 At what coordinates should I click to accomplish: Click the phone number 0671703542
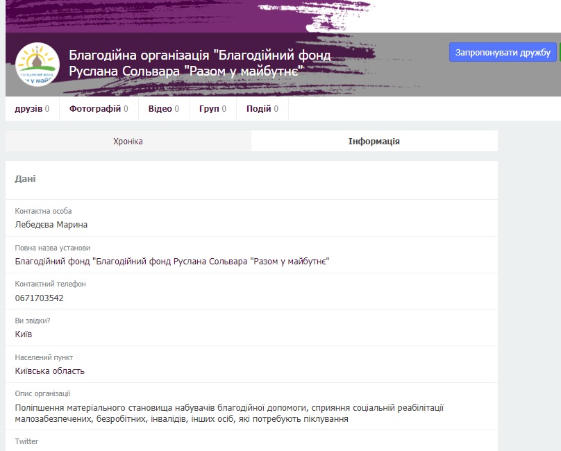[x=37, y=298]
